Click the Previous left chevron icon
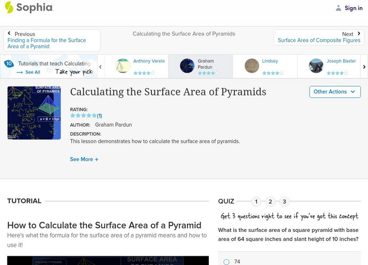Screen dimensions: 368x265 coord(9,33)
